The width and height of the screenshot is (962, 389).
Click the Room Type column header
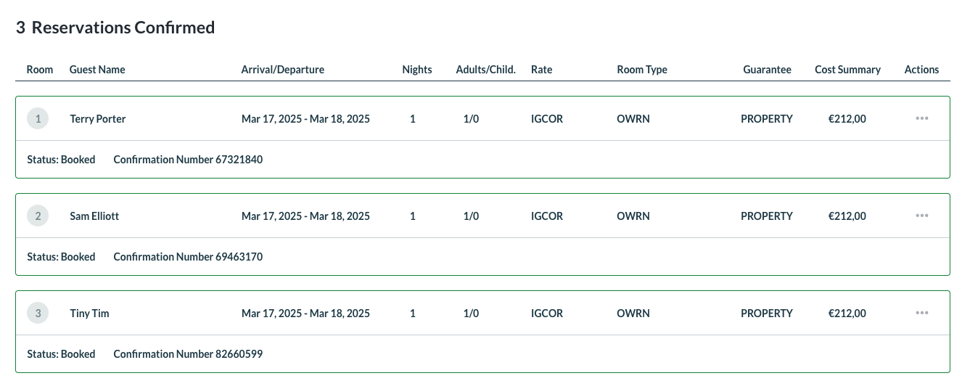click(x=641, y=70)
